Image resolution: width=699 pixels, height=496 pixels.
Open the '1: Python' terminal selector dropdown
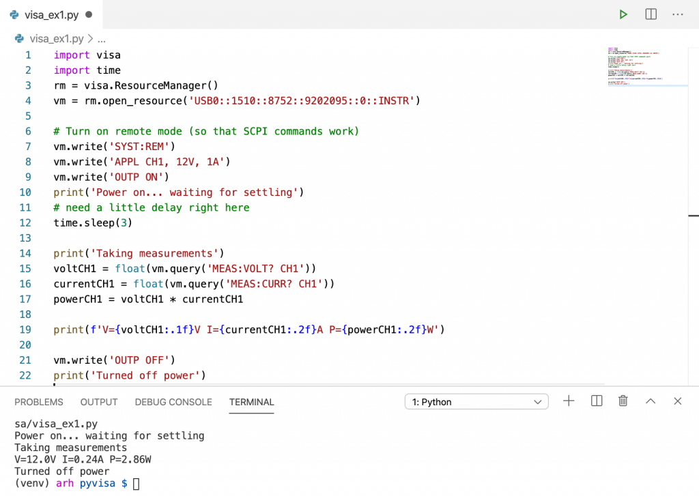476,402
